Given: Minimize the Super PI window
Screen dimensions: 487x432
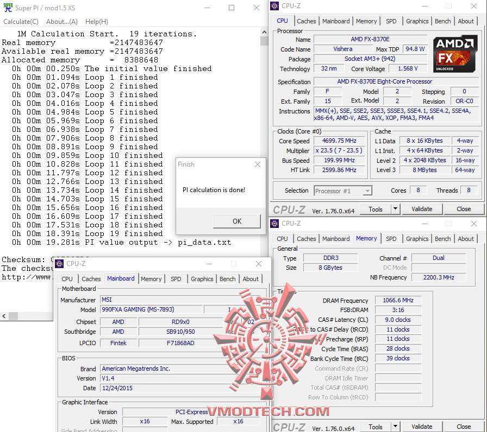Looking at the screenshot, I should click(x=207, y=8).
